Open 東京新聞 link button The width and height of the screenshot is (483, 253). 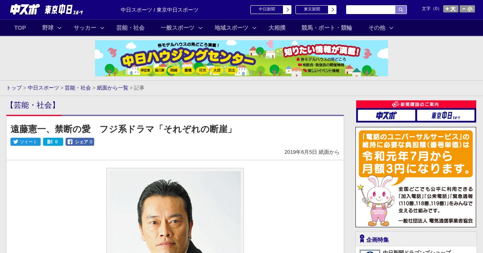pyautogui.click(x=312, y=10)
